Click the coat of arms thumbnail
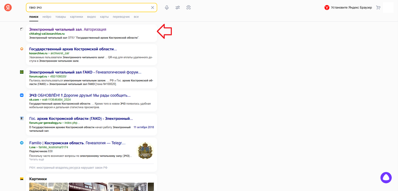The image size is (398, 191). (x=145, y=151)
